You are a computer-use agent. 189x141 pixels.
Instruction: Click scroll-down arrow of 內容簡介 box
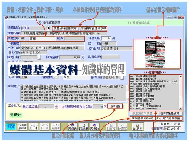[x=127, y=100]
